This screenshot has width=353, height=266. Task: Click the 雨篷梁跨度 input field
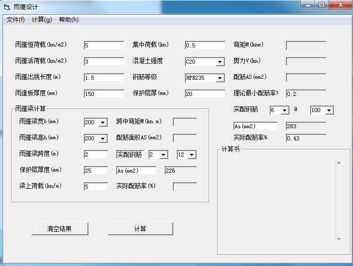[96, 154]
